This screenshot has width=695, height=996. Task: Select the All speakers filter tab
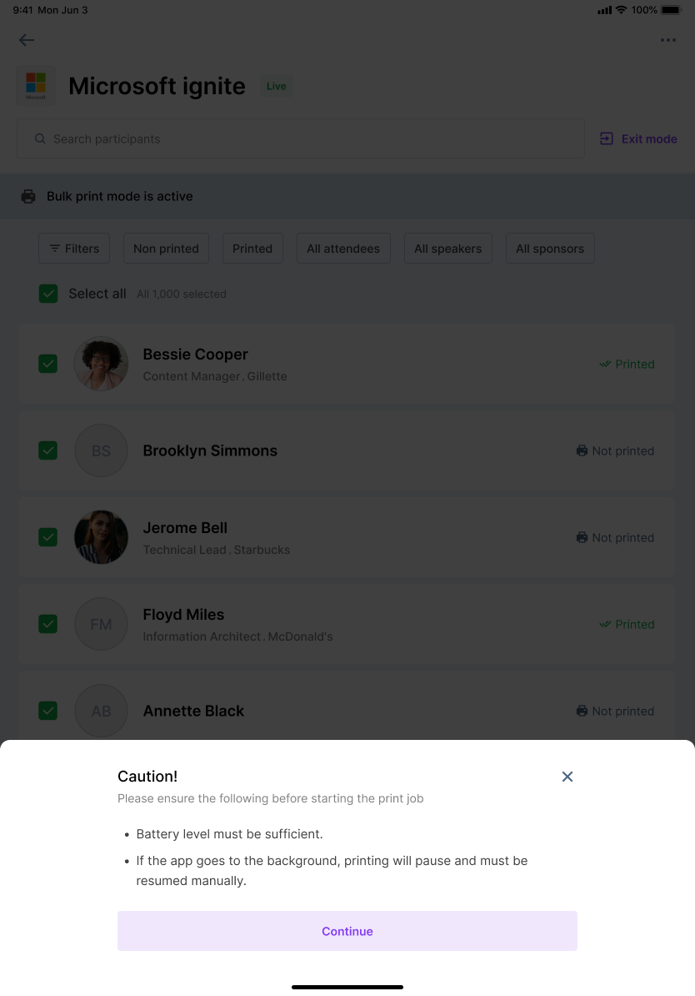(448, 249)
